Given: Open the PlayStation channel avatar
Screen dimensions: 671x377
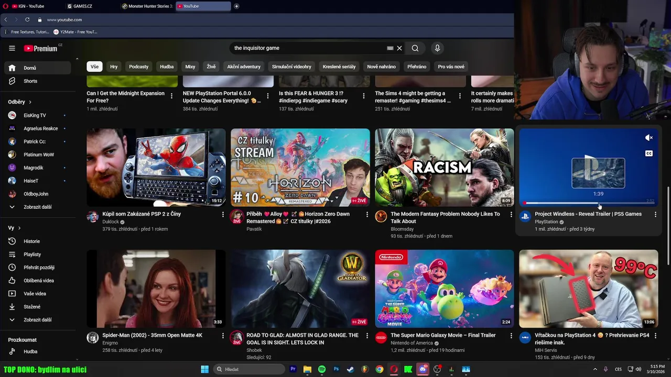Looking at the screenshot, I should pos(525,217).
